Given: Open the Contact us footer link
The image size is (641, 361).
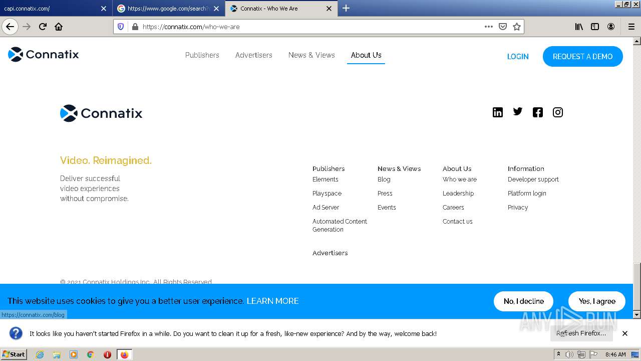Looking at the screenshot, I should click(x=458, y=222).
